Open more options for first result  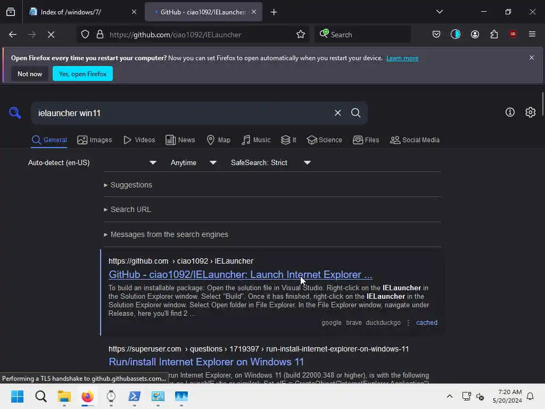[408, 323]
